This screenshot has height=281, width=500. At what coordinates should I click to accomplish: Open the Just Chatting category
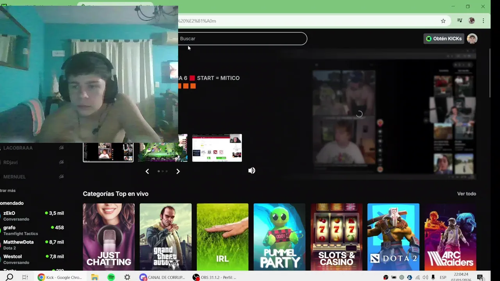point(109,237)
